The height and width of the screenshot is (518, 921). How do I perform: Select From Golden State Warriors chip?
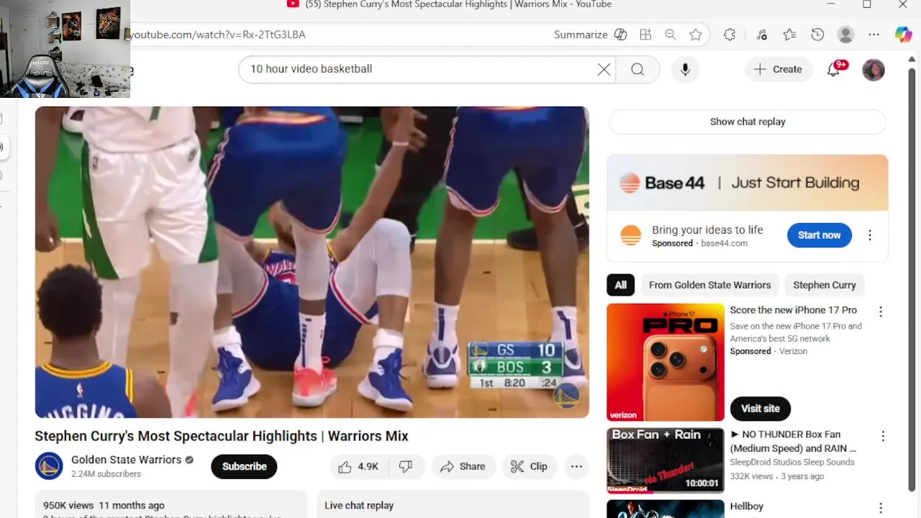709,285
